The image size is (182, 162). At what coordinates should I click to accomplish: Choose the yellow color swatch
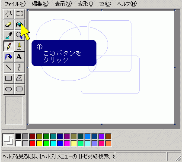point(39,143)
